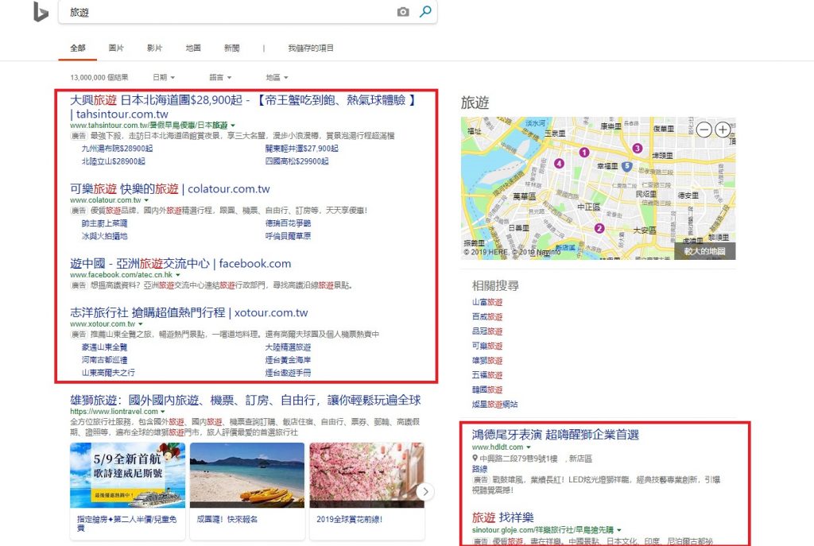Screen dimensions: 814x546
Task: Expand arrow next to facebook.com/atec.cn.hk URL
Action: [x=178, y=275]
